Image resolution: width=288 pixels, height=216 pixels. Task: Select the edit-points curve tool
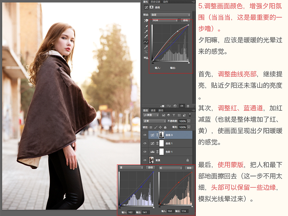point(146,42)
